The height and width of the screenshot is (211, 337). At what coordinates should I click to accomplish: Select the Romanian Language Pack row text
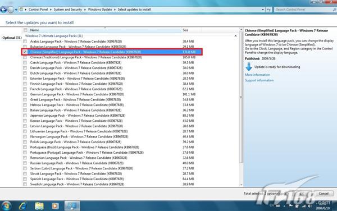(x=79, y=158)
